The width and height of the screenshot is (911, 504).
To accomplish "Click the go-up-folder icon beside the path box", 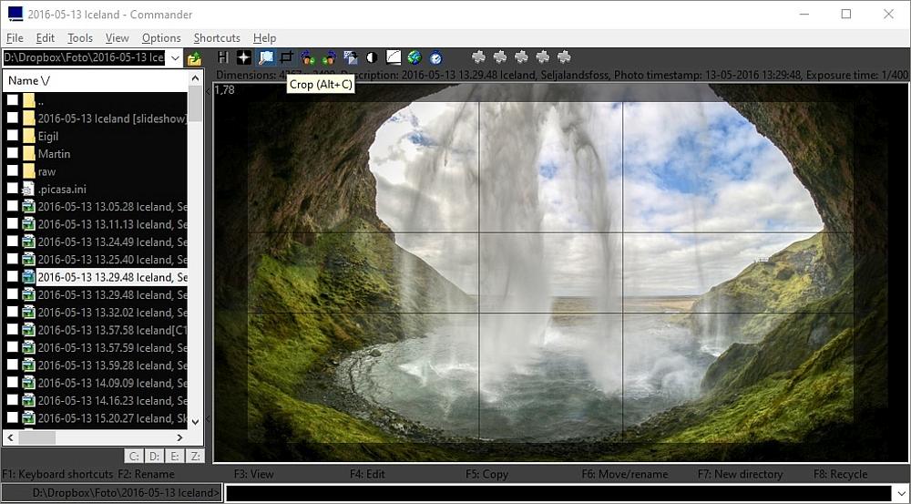I will 194,58.
